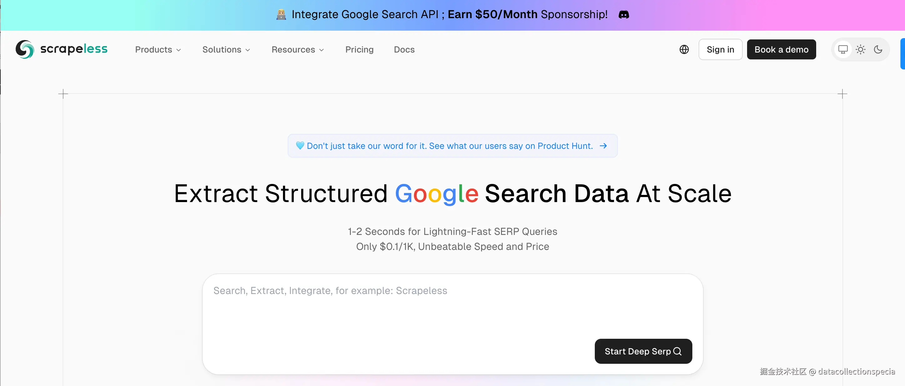Open the Discord icon in top banner

pos(624,14)
